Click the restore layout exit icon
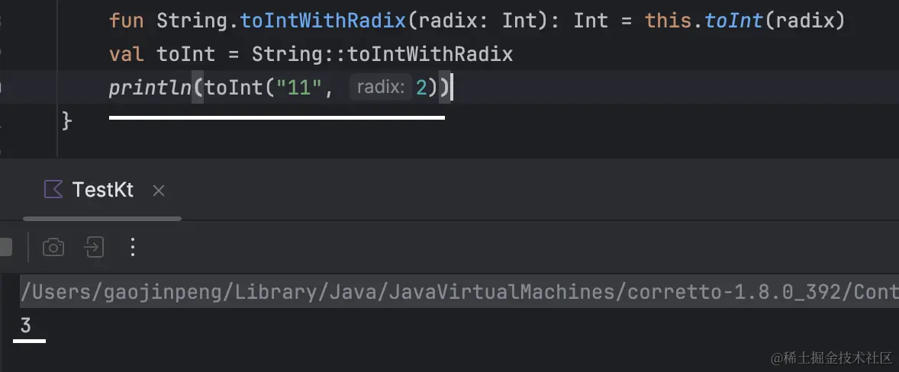Viewport: 899px width, 372px height. click(94, 247)
